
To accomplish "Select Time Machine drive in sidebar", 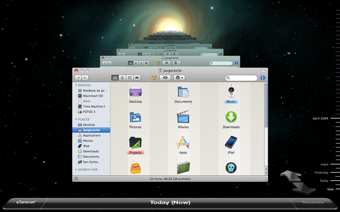I will pos(91,106).
